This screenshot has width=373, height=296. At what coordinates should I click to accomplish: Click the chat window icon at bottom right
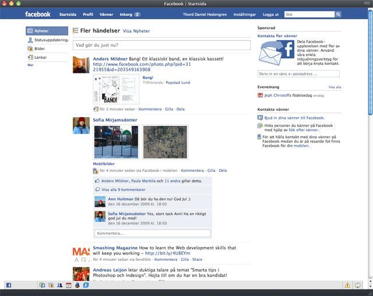point(357,285)
